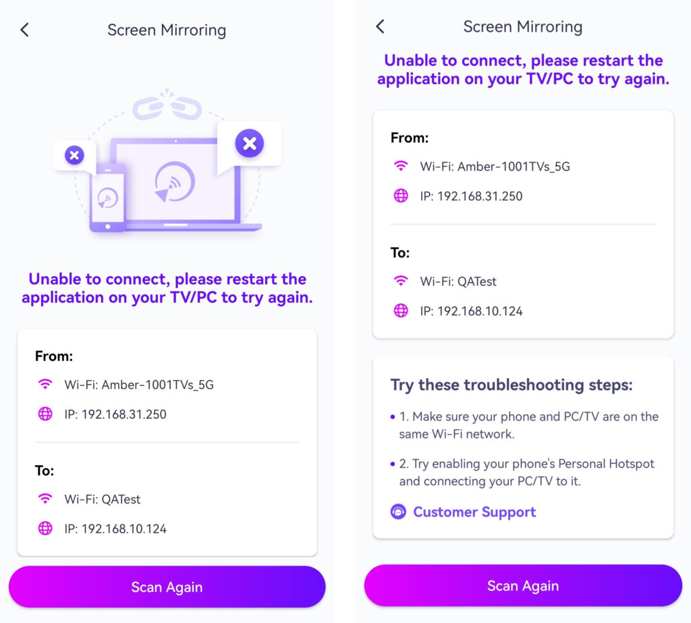Click the large X bubble beside the laptop
The image size is (691, 623).
tap(249, 143)
